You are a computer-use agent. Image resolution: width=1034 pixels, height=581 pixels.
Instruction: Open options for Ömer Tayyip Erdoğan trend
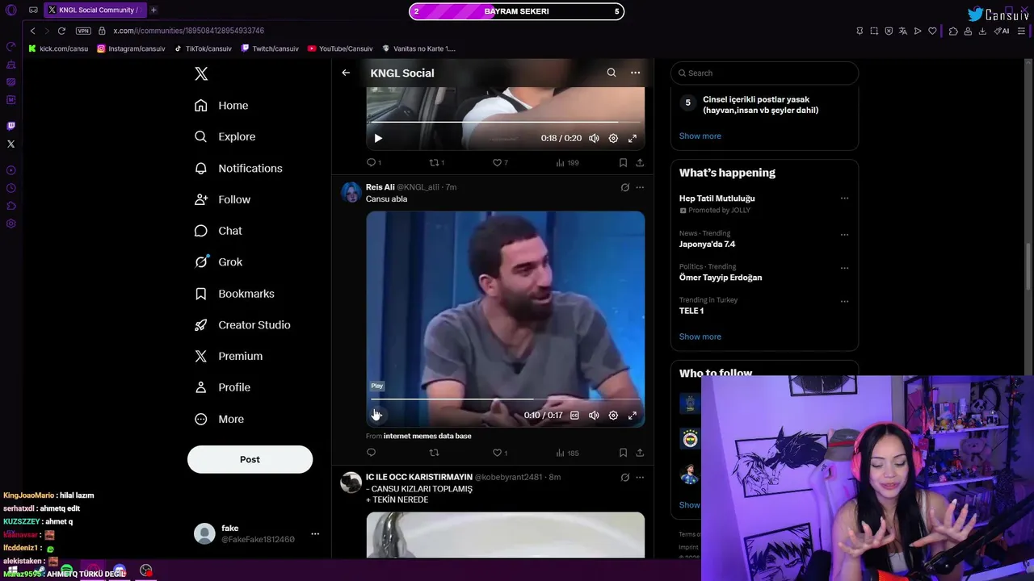(x=844, y=268)
